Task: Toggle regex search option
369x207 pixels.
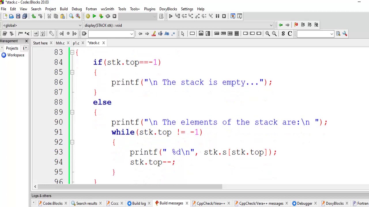Action: click(x=173, y=34)
